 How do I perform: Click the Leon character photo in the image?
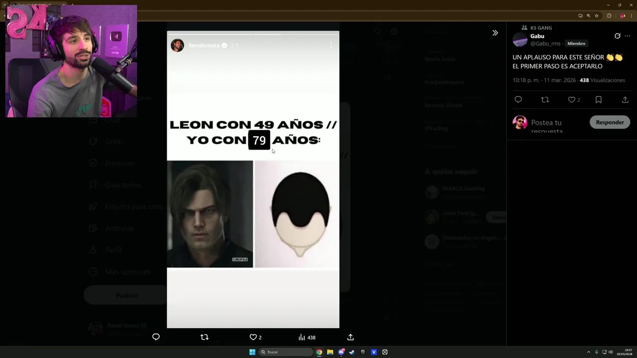[210, 214]
